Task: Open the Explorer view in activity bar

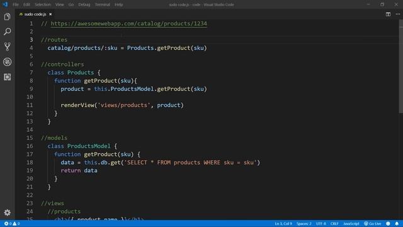Action: click(7, 17)
